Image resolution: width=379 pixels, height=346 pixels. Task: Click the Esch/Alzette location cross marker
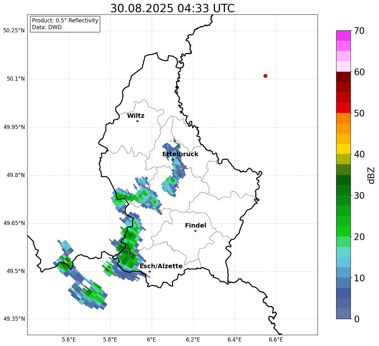(149, 271)
